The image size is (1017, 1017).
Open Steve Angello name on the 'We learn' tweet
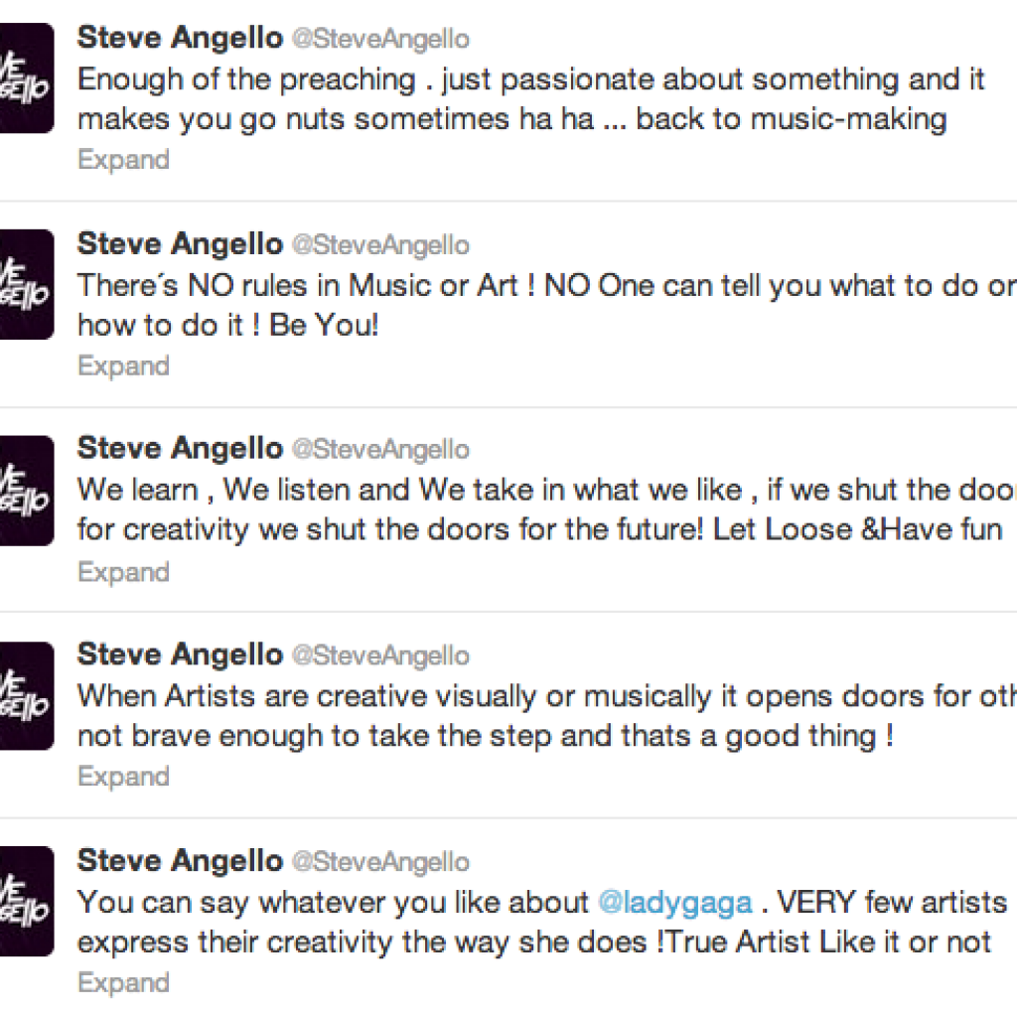point(180,449)
